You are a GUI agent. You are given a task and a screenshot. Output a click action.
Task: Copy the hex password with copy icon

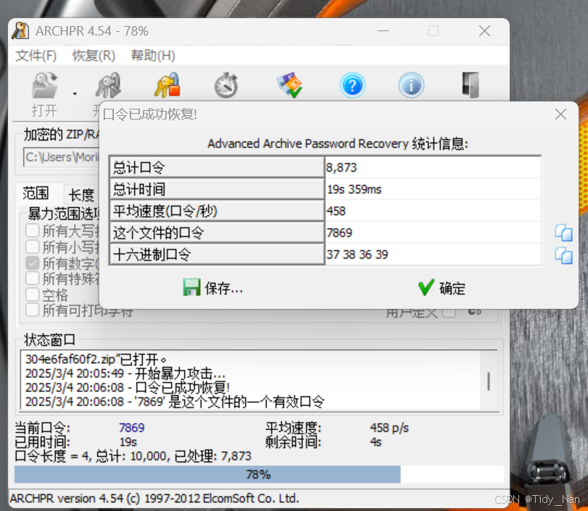[x=563, y=255]
